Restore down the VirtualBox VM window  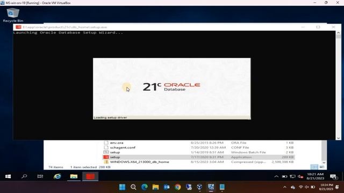[x=326, y=3]
